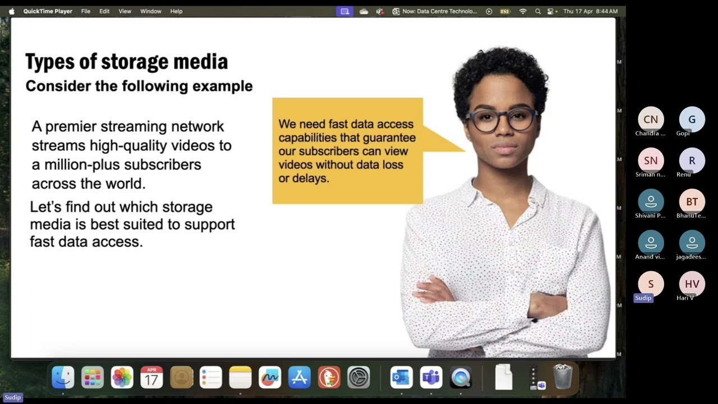Open Launchpad from the Dock
Viewport: 718px width, 404px height.
point(93,377)
